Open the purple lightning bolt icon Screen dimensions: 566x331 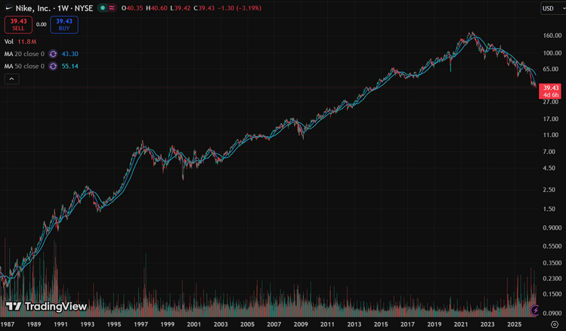(x=535, y=310)
